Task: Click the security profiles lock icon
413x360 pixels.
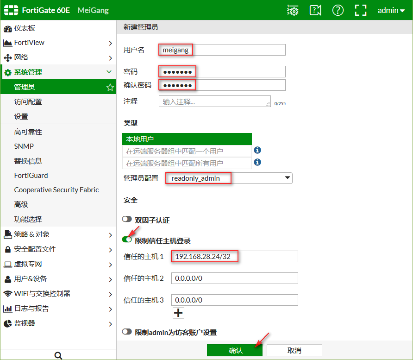Action: coord(8,249)
